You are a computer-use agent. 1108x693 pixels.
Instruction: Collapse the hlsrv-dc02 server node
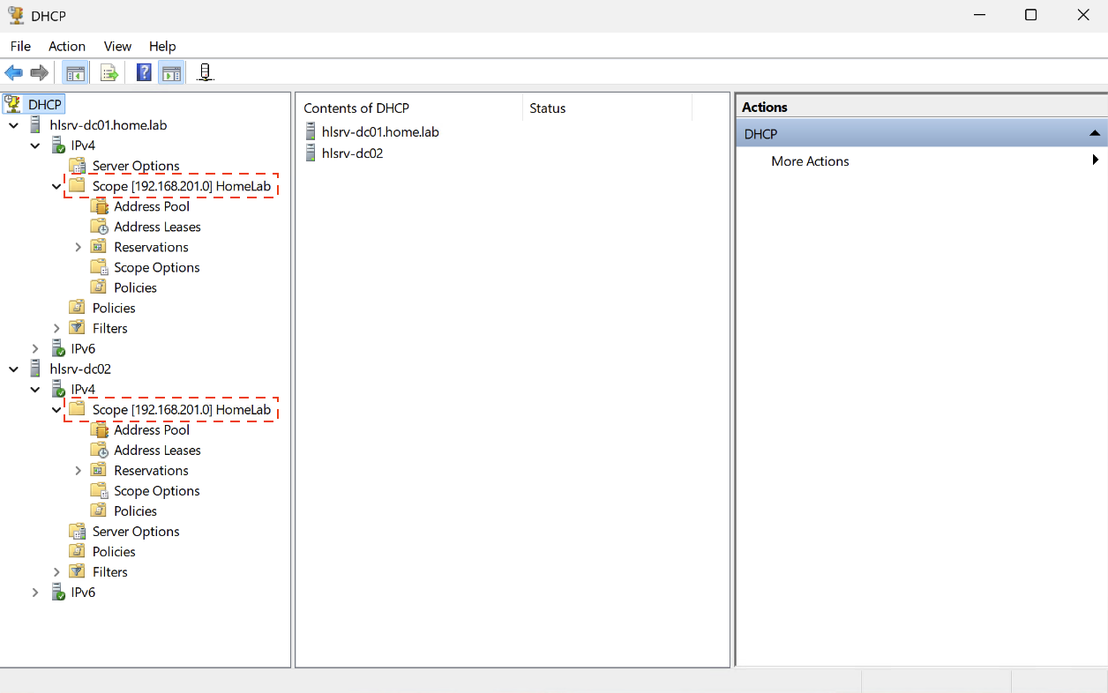click(14, 369)
